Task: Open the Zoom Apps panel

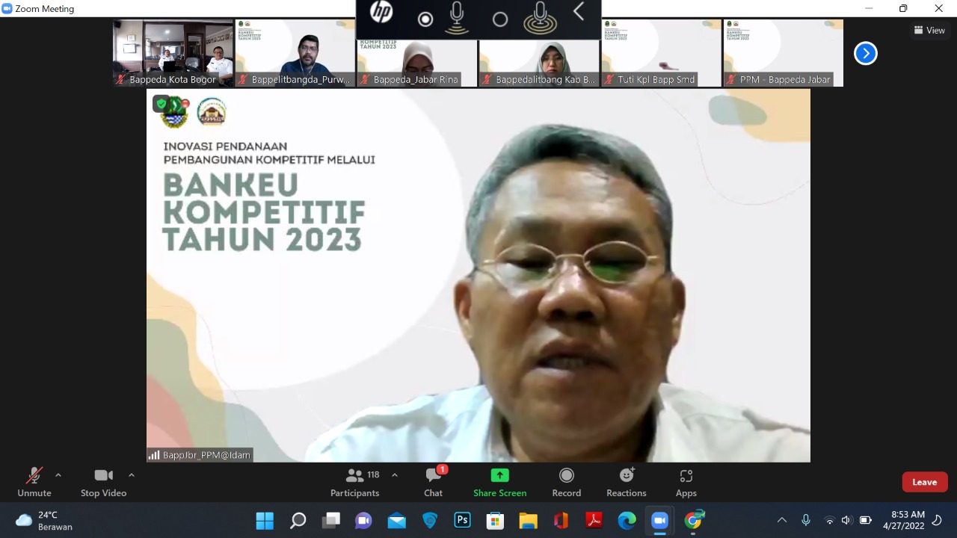Action: coord(686,481)
